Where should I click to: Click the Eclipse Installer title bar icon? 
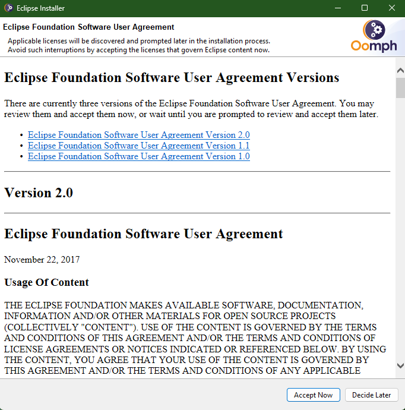coord(9,8)
